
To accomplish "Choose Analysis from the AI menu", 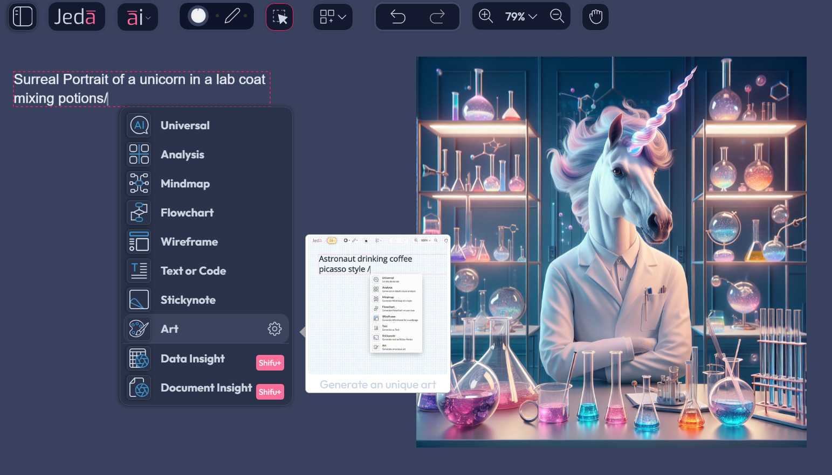I will (x=207, y=155).
